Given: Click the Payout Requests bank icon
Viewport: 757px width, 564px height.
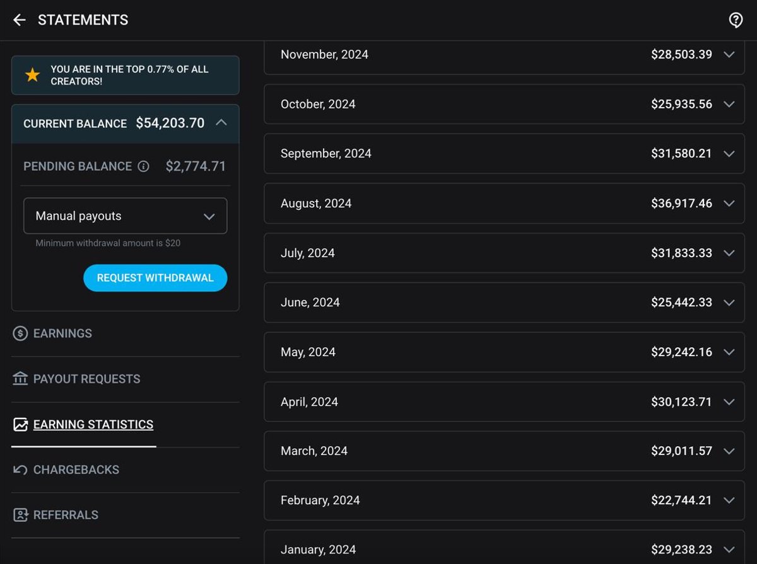Looking at the screenshot, I should coord(20,379).
